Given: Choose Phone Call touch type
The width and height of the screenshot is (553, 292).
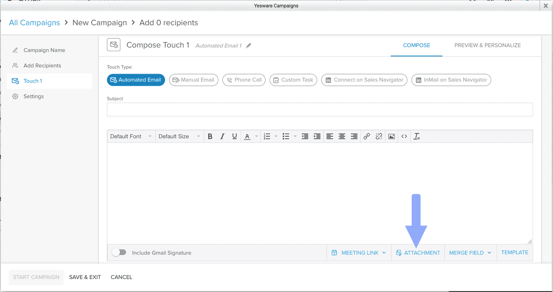Looking at the screenshot, I should click(245, 80).
